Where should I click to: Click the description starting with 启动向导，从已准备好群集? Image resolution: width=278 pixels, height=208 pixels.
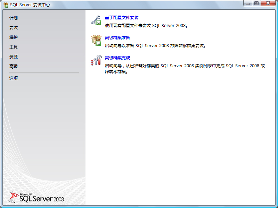[185, 69]
